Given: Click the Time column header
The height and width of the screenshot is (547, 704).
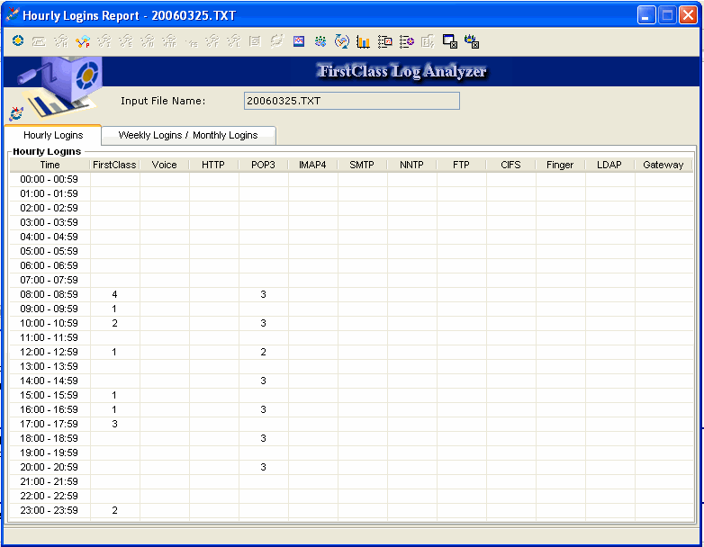Looking at the screenshot, I should 50,165.
